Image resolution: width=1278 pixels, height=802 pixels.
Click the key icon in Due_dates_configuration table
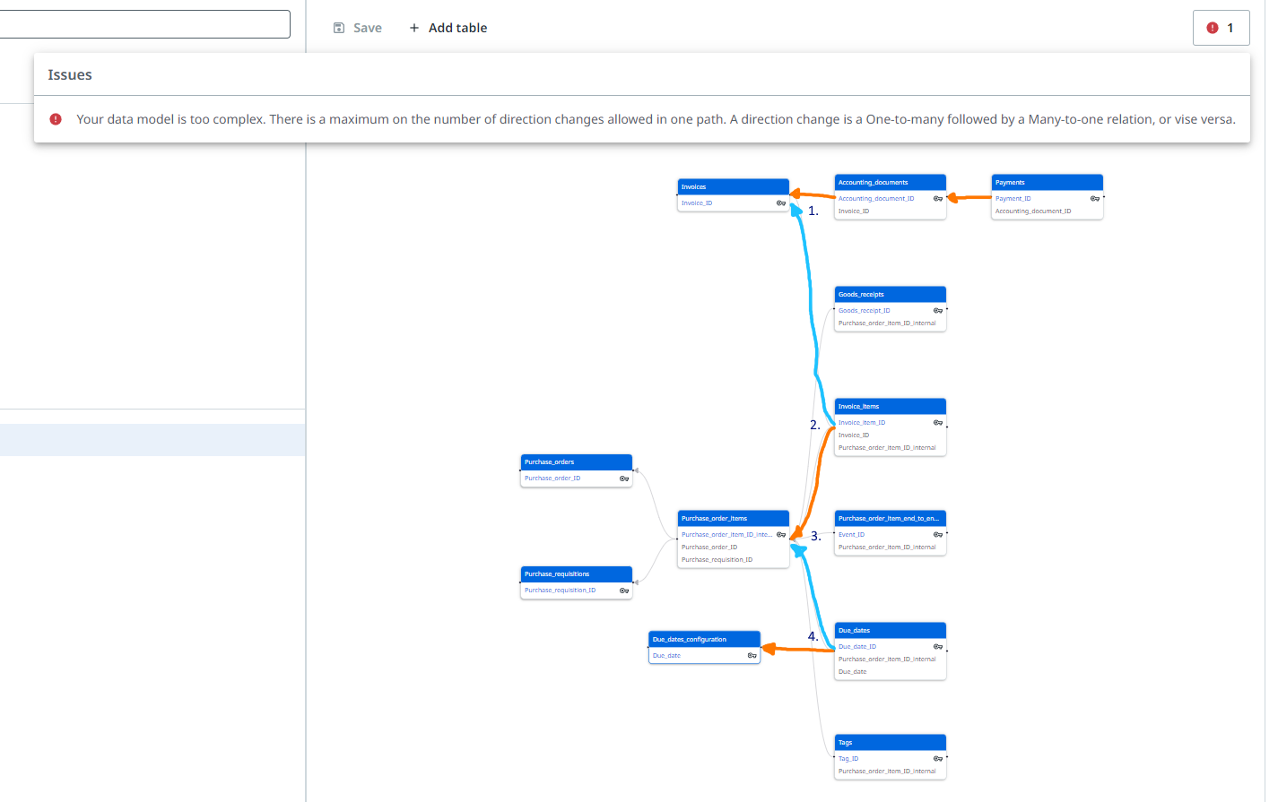[752, 656]
